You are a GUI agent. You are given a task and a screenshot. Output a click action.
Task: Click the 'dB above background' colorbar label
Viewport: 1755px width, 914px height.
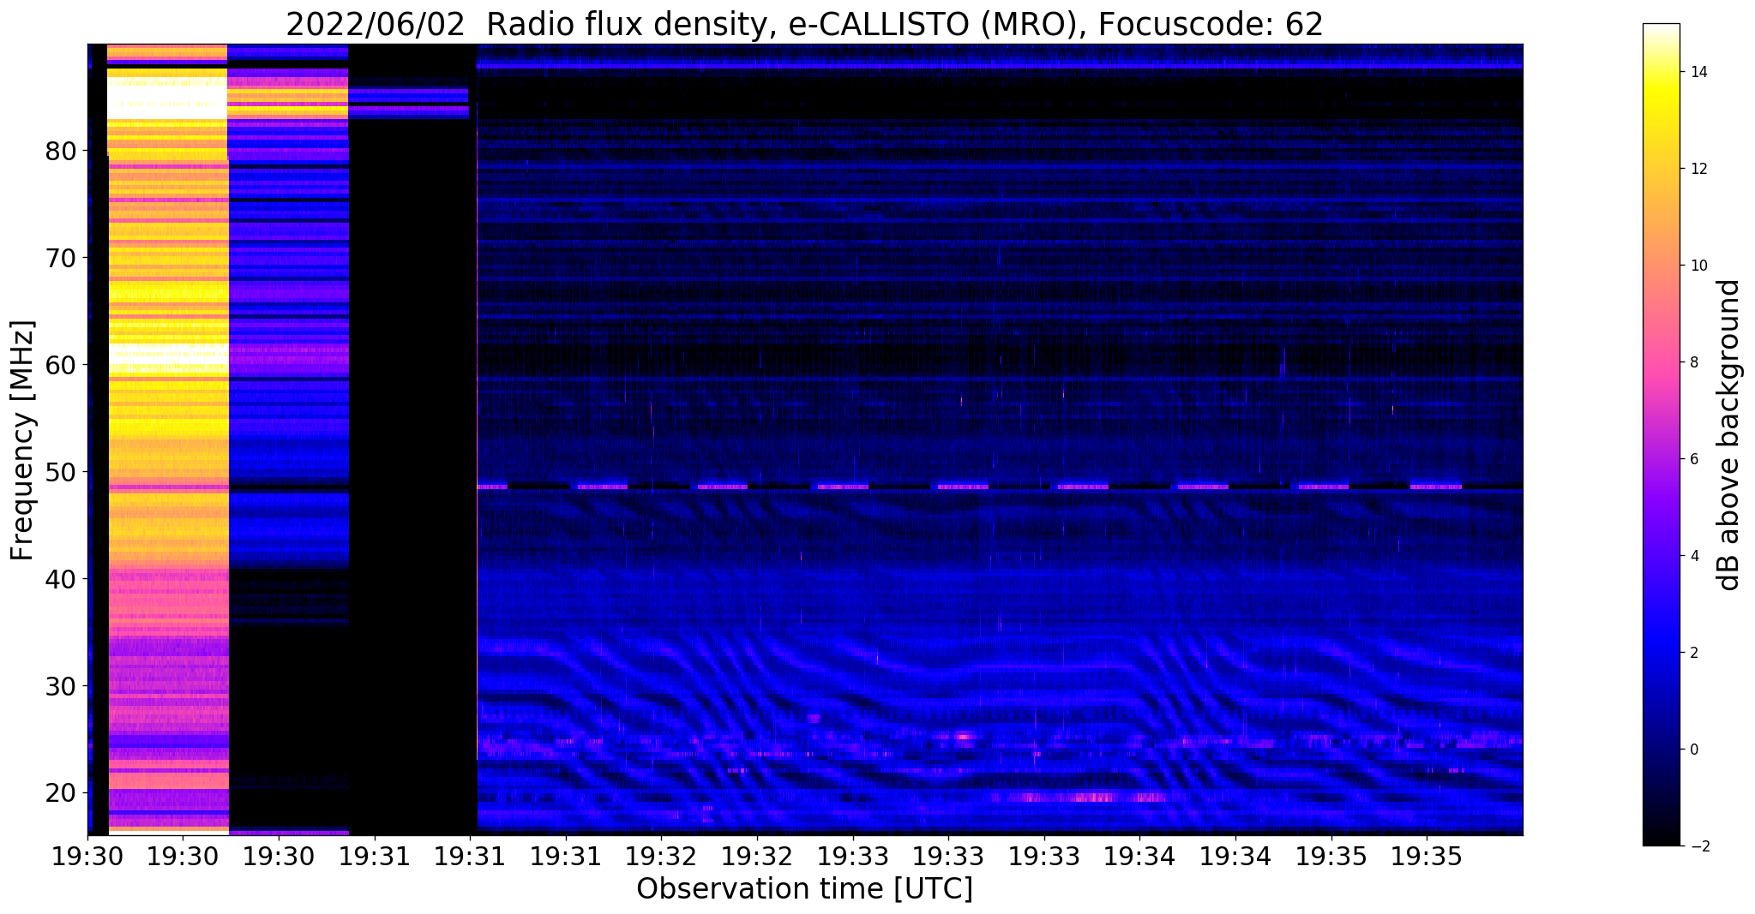pos(1729,434)
